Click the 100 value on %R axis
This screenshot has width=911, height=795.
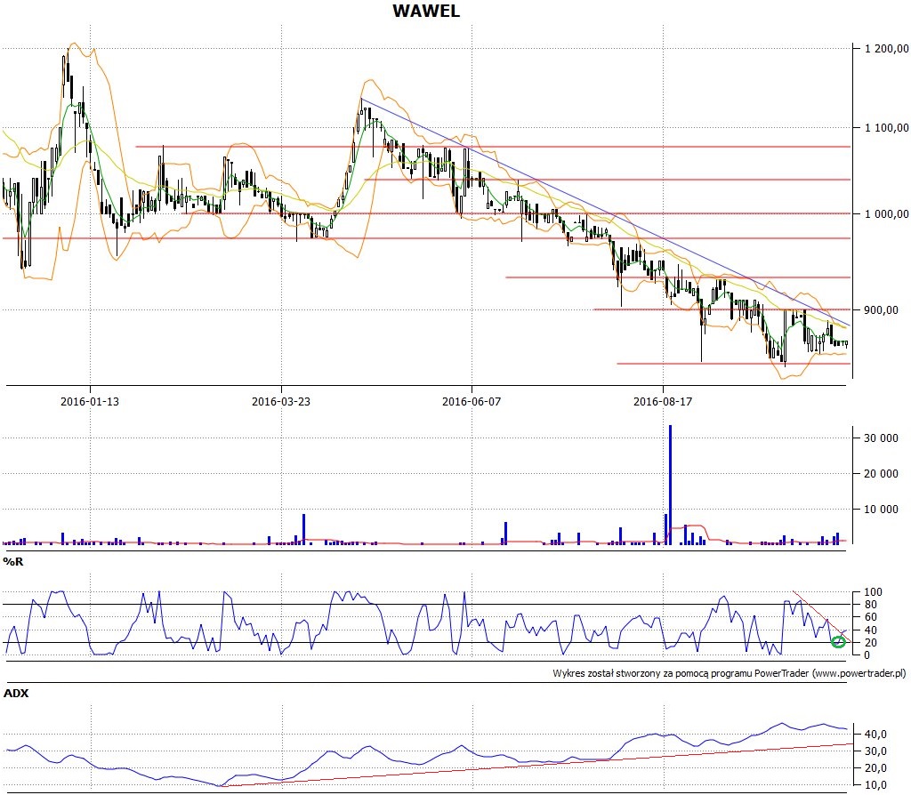coord(874,592)
